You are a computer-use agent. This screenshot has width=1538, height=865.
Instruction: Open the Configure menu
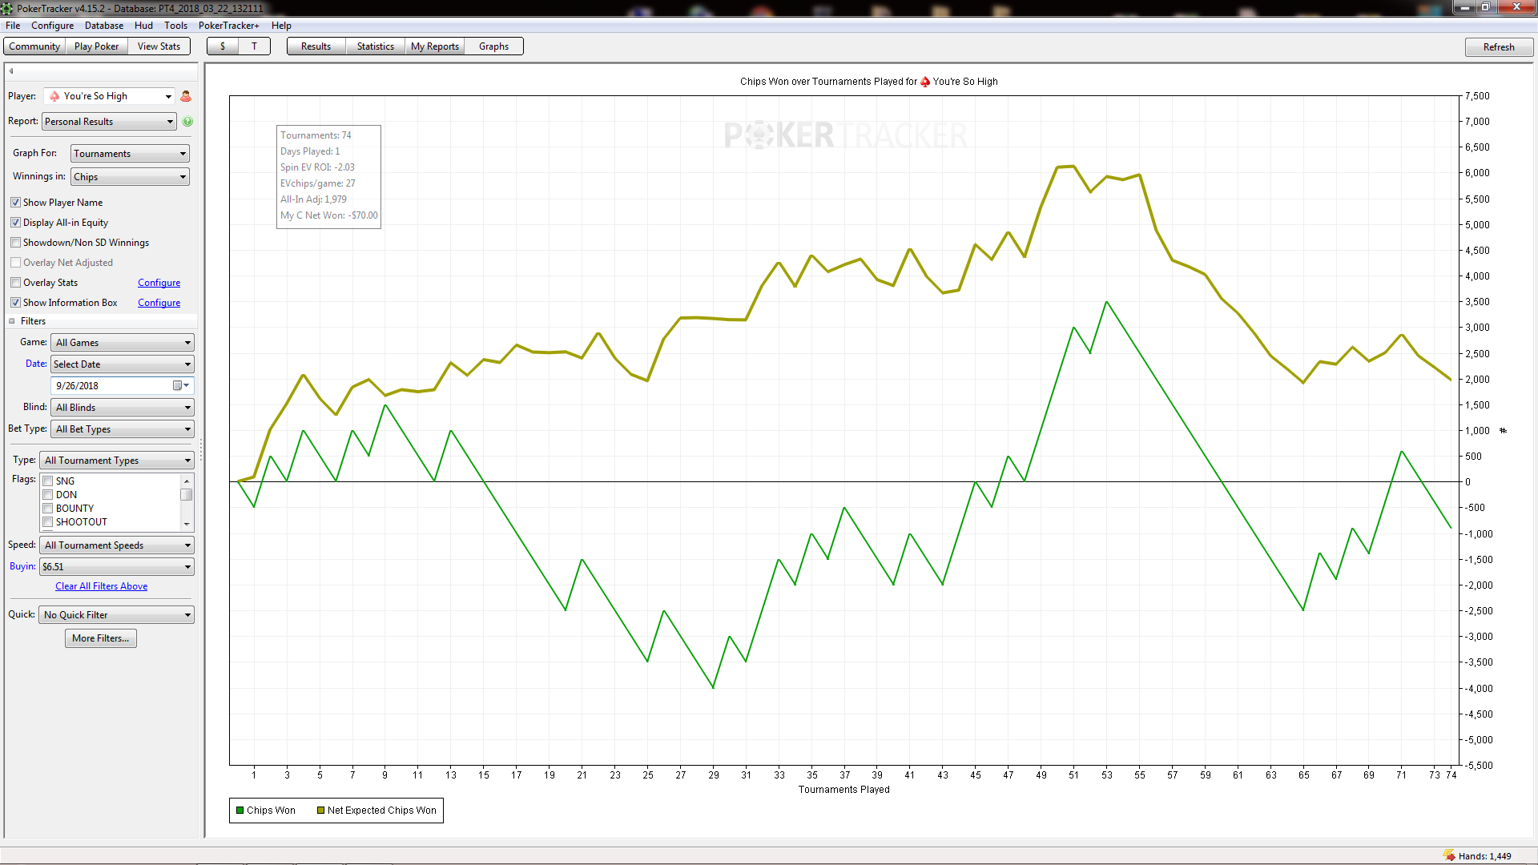point(52,26)
